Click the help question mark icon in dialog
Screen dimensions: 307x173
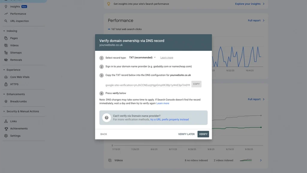(106, 118)
